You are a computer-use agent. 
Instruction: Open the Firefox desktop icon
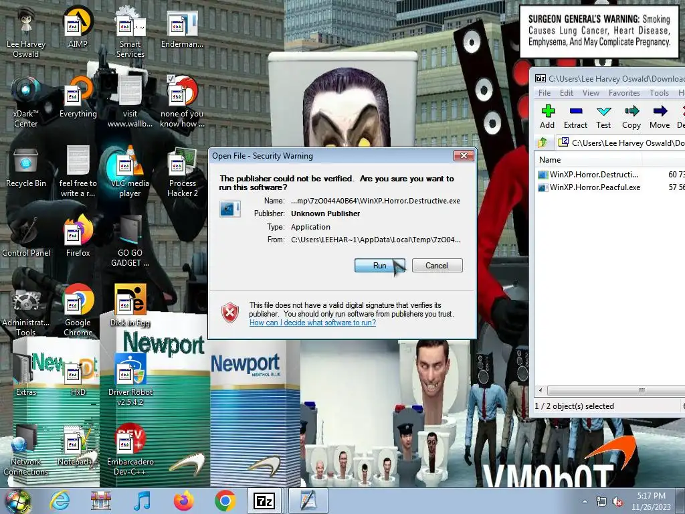click(x=78, y=236)
